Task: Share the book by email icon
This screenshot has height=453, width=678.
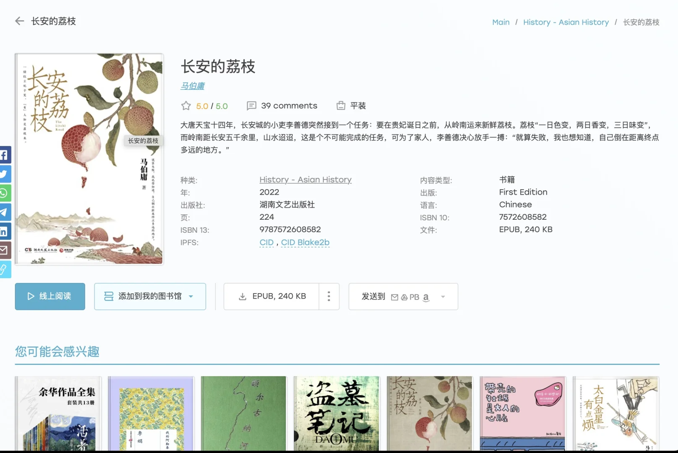Action: [x=5, y=250]
